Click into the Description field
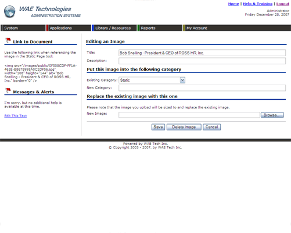 [202, 61]
